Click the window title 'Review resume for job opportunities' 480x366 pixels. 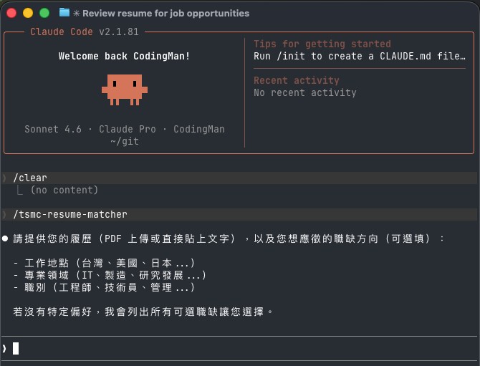pos(166,14)
